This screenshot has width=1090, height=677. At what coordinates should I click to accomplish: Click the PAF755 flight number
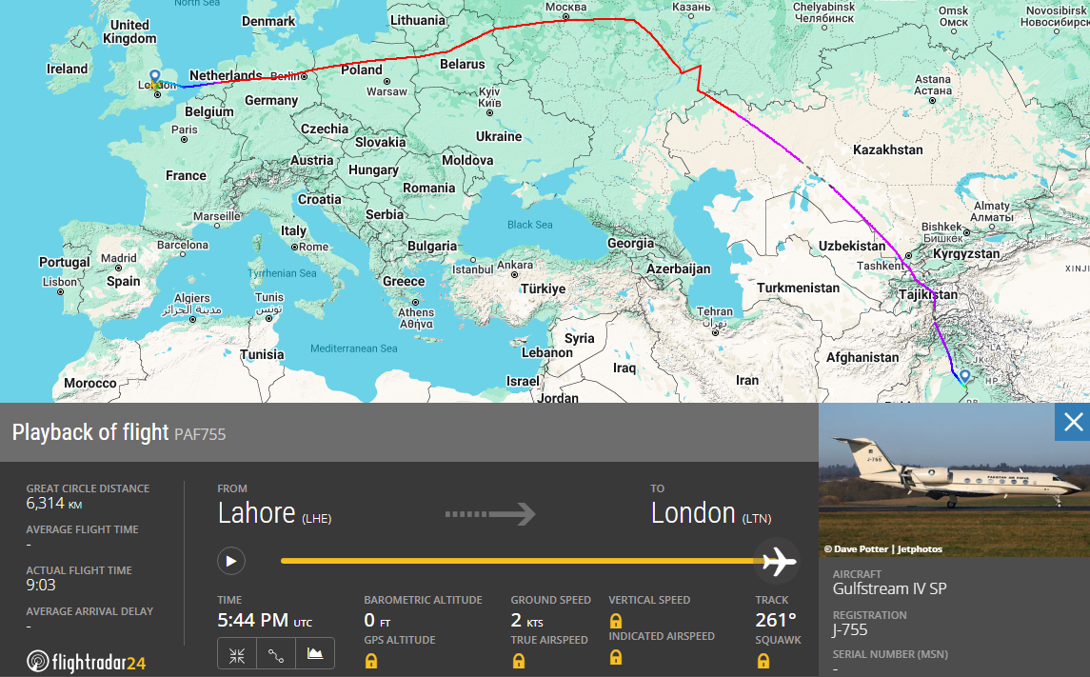coord(200,434)
